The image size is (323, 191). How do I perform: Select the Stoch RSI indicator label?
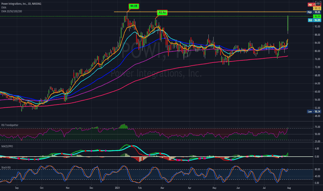point(6,167)
